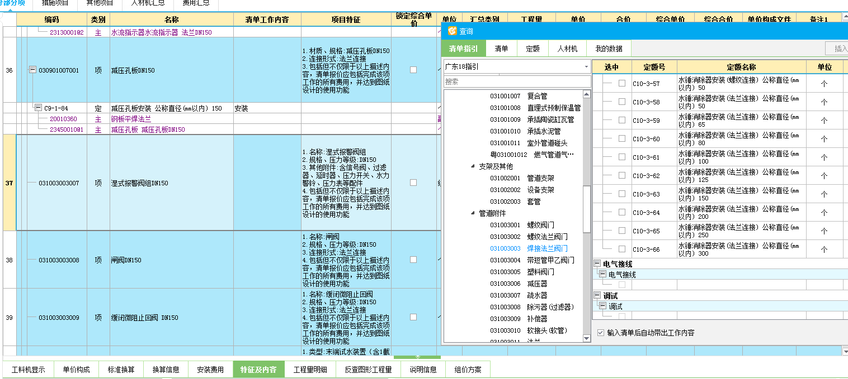Uncheck 输入清单后自动带出工作内容 option
The height and width of the screenshot is (379, 848).
coord(601,333)
